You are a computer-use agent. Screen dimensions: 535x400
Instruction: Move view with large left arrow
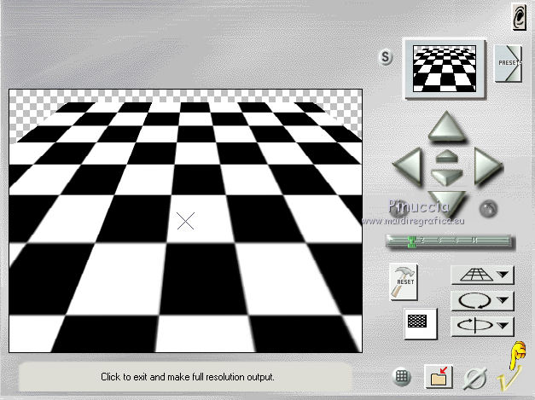408,166
